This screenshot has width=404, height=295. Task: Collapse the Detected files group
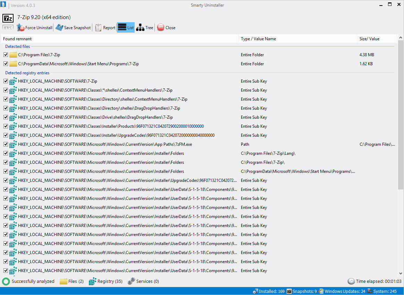pyautogui.click(x=17, y=47)
